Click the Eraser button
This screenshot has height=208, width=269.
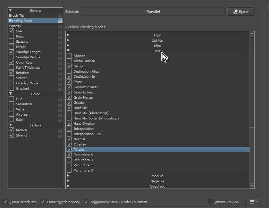pos(241,12)
